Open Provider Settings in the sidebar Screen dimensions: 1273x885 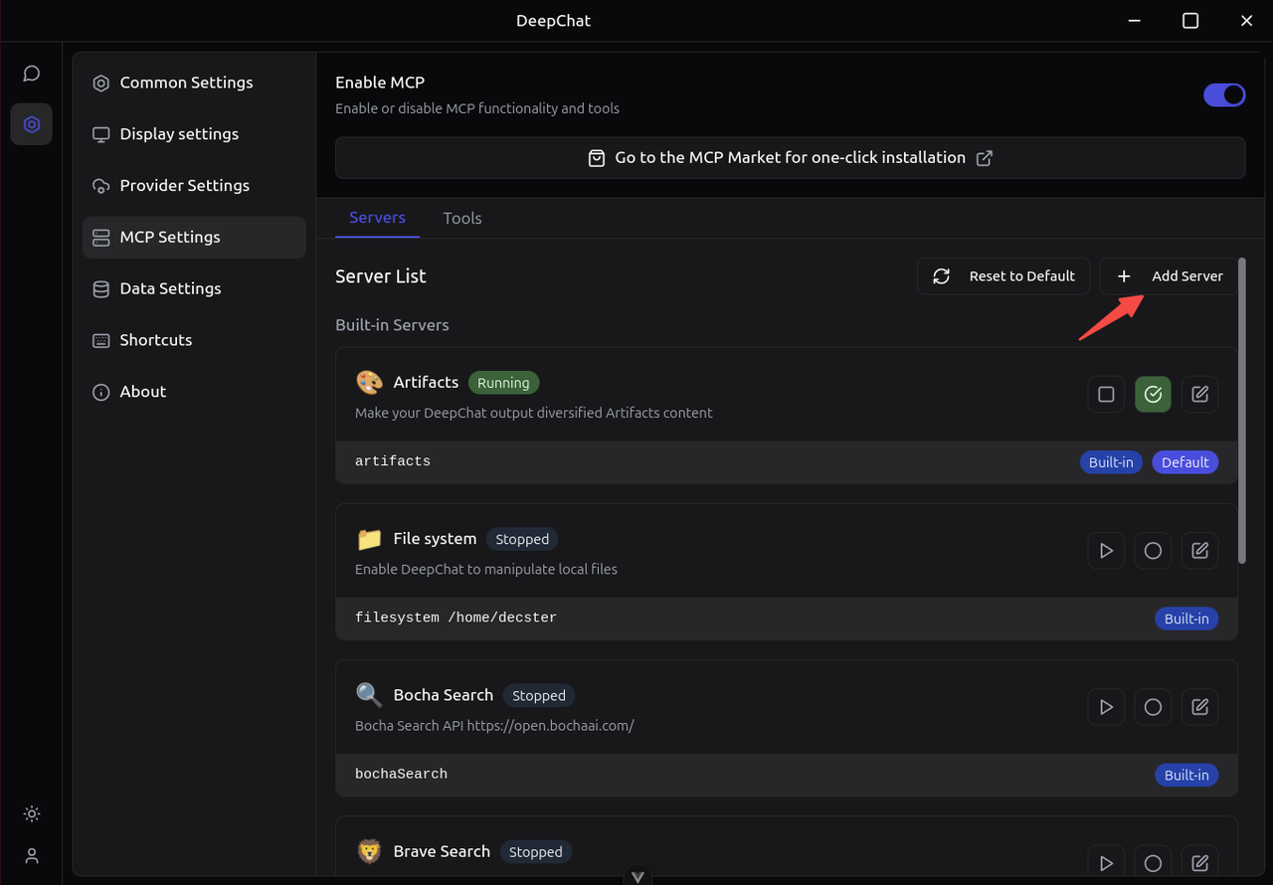[184, 186]
